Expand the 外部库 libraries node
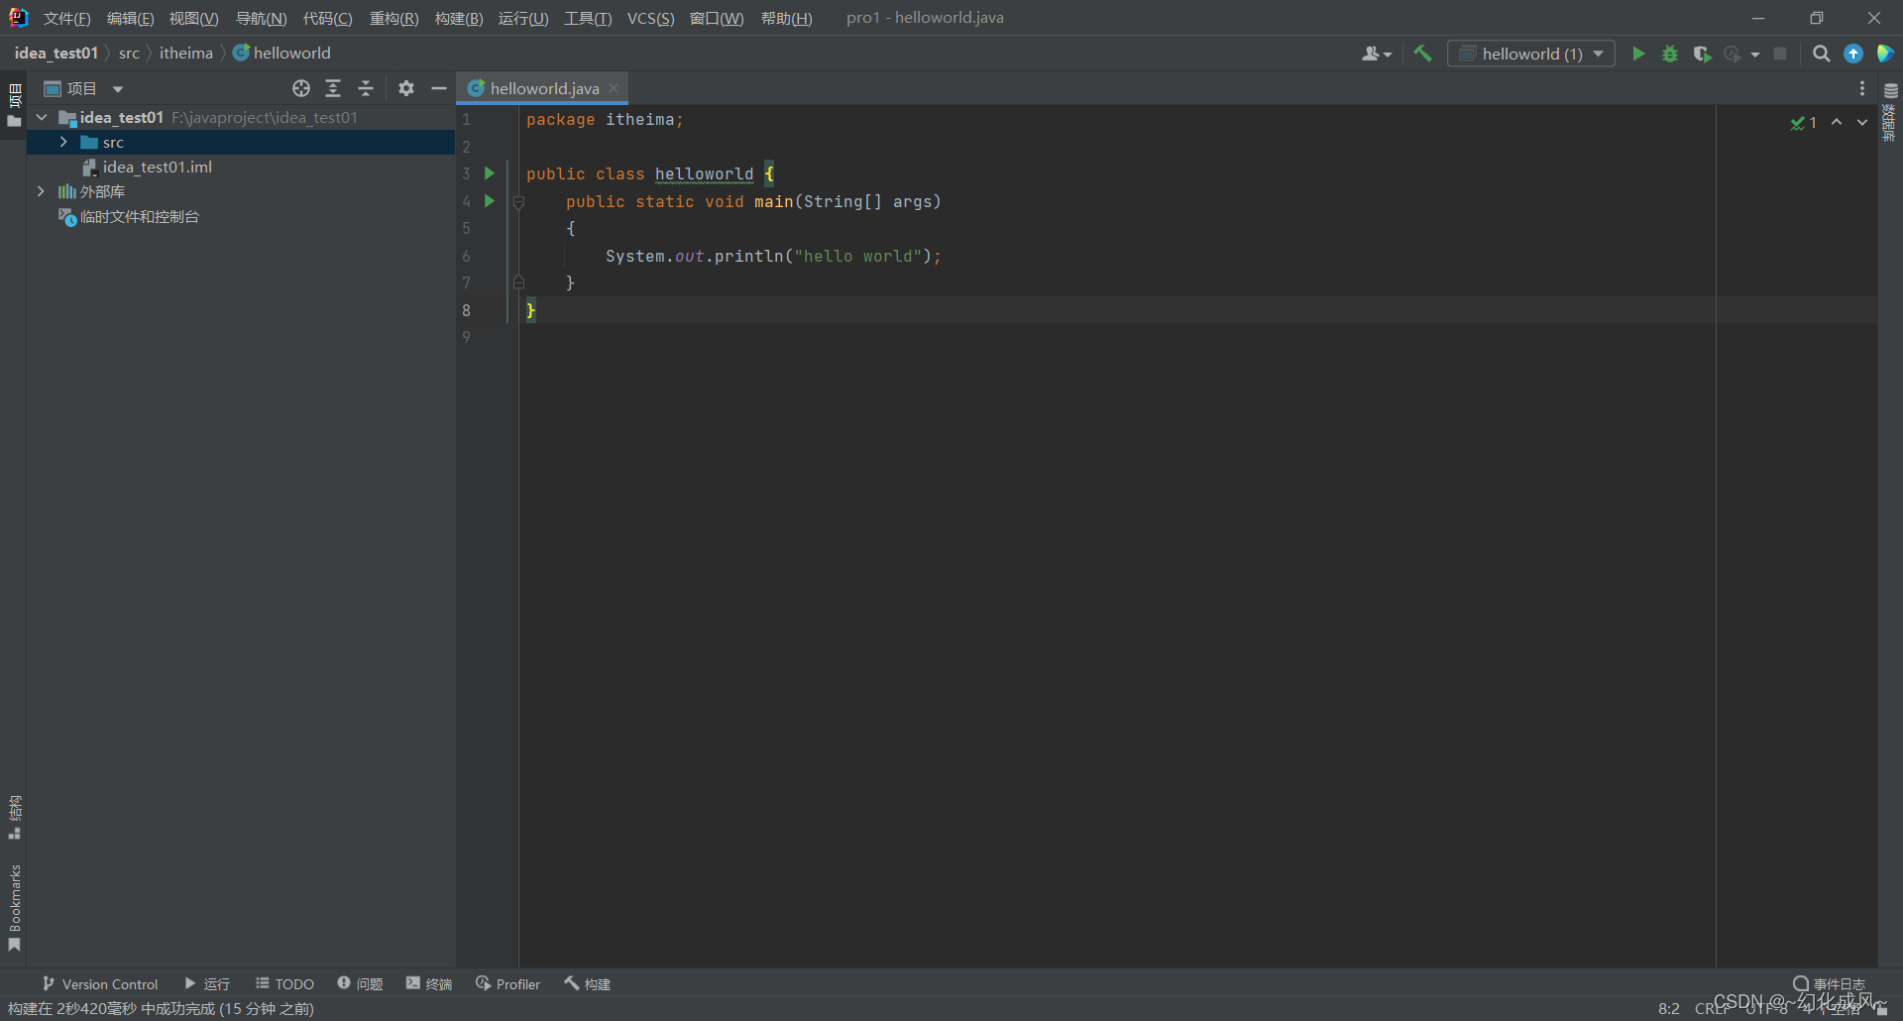Screen dimensions: 1903x1021 tap(41, 191)
